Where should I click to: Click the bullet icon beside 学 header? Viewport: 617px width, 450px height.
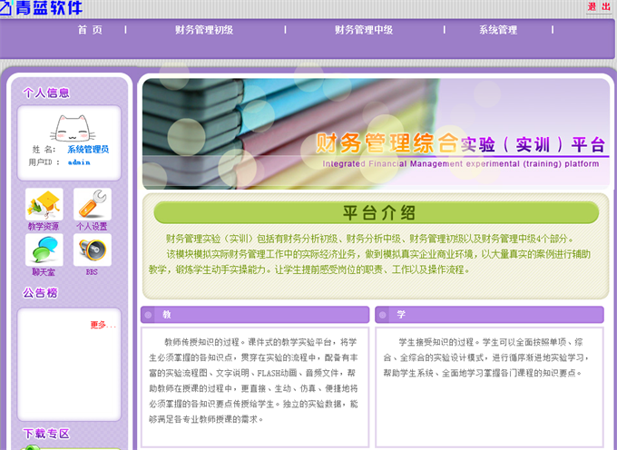(x=386, y=315)
